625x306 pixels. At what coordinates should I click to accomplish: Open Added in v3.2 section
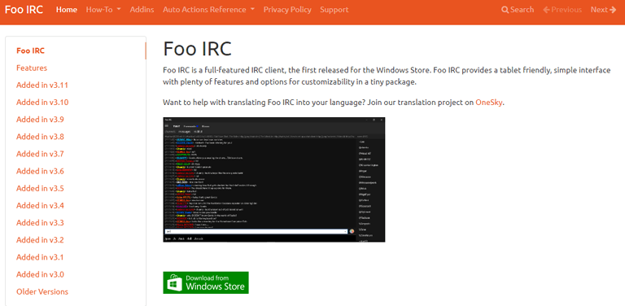click(x=40, y=240)
